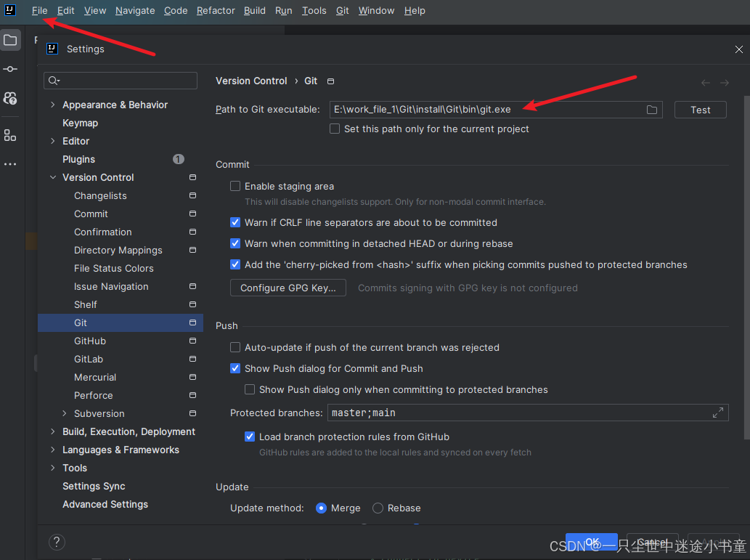Expand Languages & Frameworks section
The width and height of the screenshot is (750, 560).
[52, 450]
